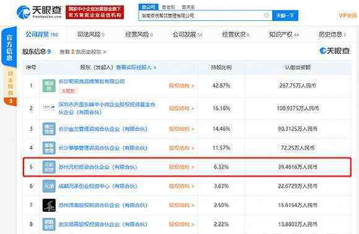Click the 大股东 tag under first shareholder
Viewport: 359px width, 234px height.
click(x=68, y=91)
